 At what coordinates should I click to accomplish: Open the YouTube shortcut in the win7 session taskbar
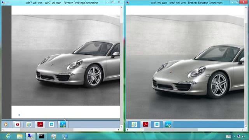click(x=18, y=124)
